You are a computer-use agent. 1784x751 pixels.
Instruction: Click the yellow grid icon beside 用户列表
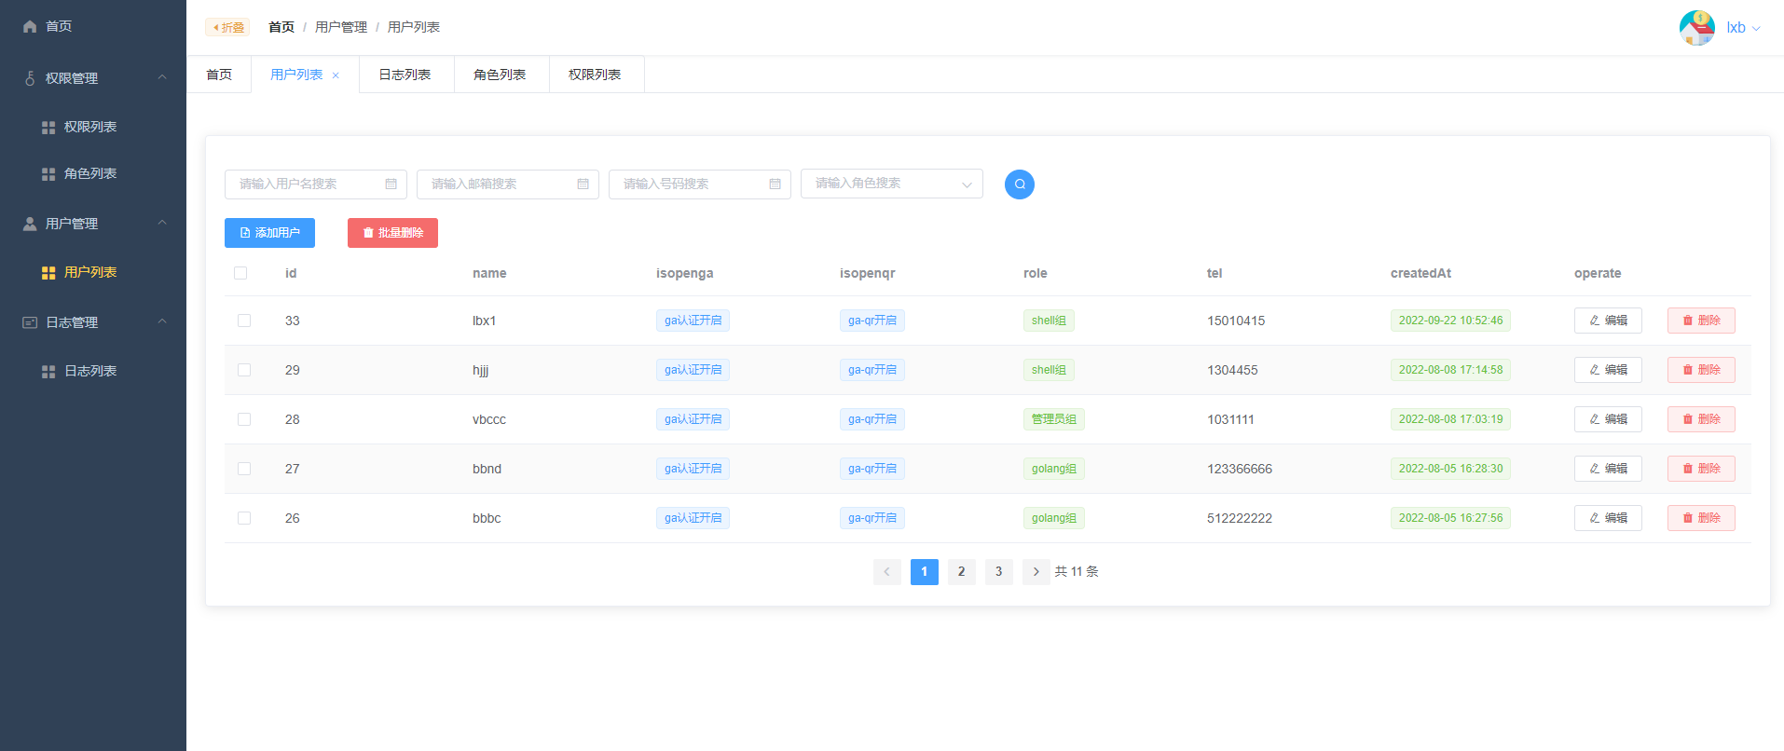pos(48,273)
